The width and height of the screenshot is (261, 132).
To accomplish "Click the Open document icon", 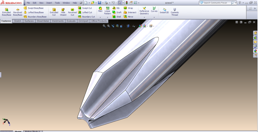I will click(x=93, y=3).
